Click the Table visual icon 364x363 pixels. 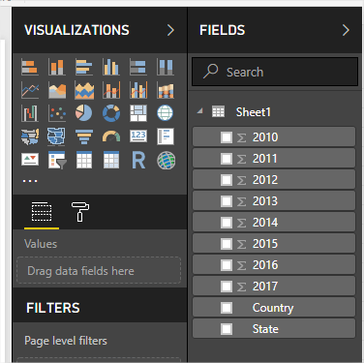[84, 160]
